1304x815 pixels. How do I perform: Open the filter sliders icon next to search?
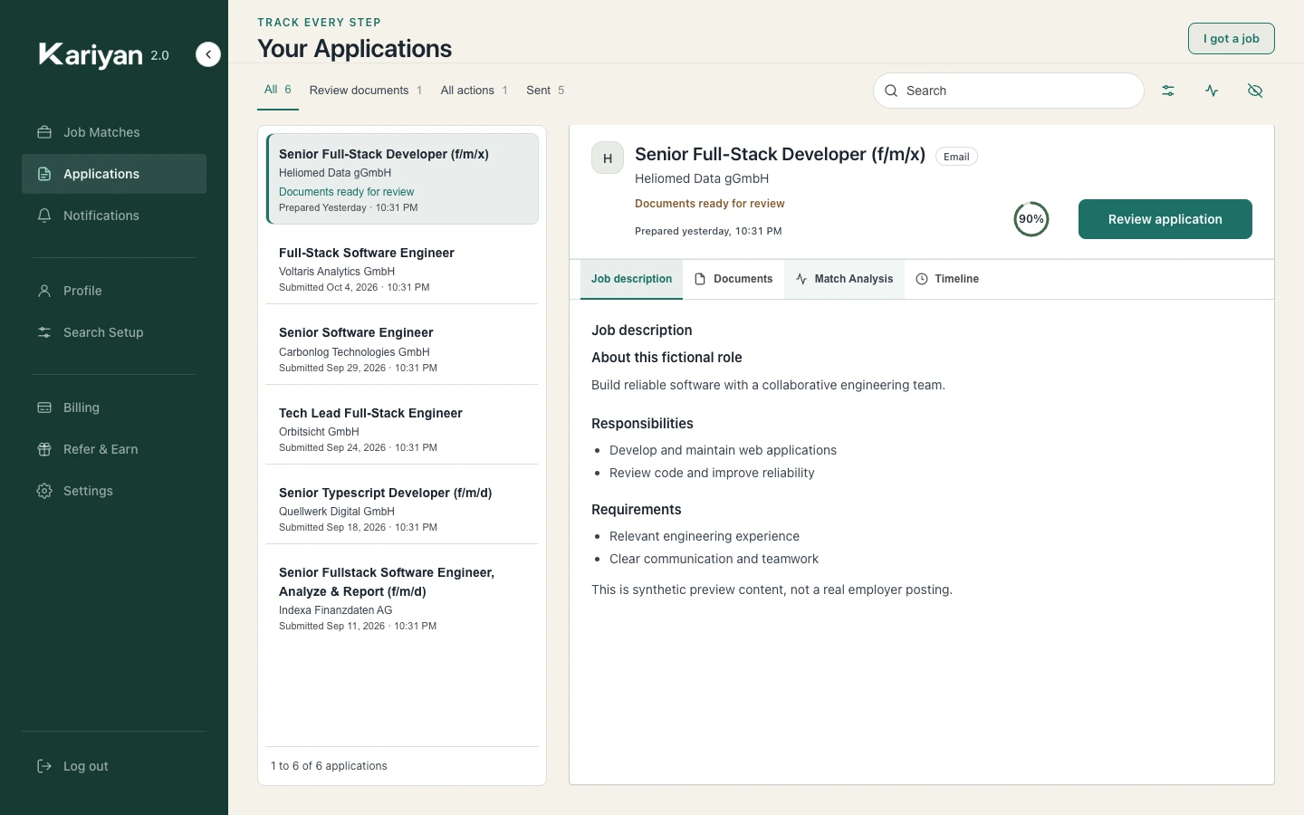1168,91
